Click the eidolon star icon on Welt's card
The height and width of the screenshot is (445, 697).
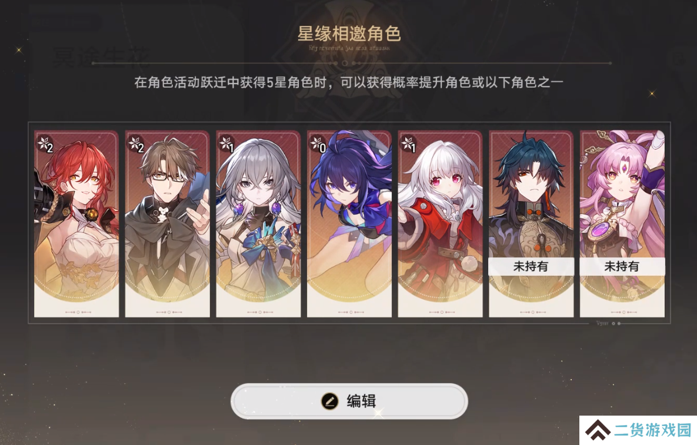[x=136, y=144]
